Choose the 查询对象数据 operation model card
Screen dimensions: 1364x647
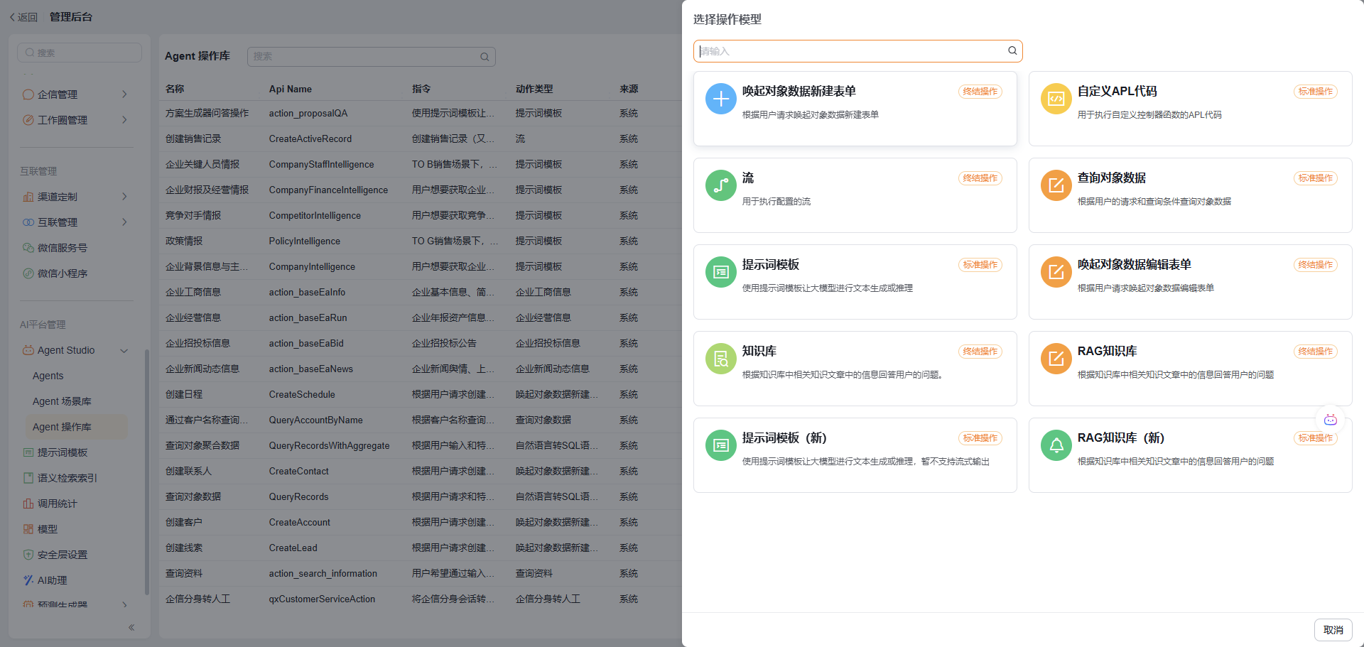(1191, 195)
